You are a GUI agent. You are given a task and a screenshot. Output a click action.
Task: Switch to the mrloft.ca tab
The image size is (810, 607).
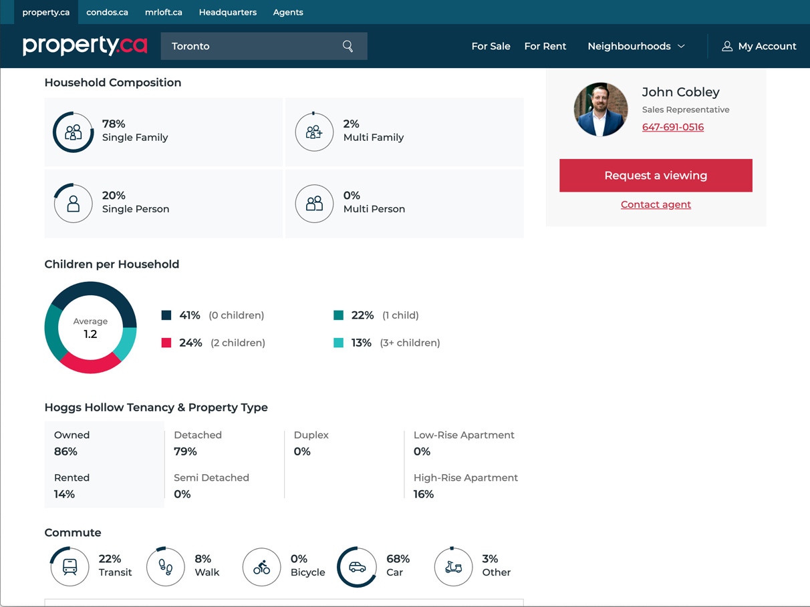(x=163, y=12)
